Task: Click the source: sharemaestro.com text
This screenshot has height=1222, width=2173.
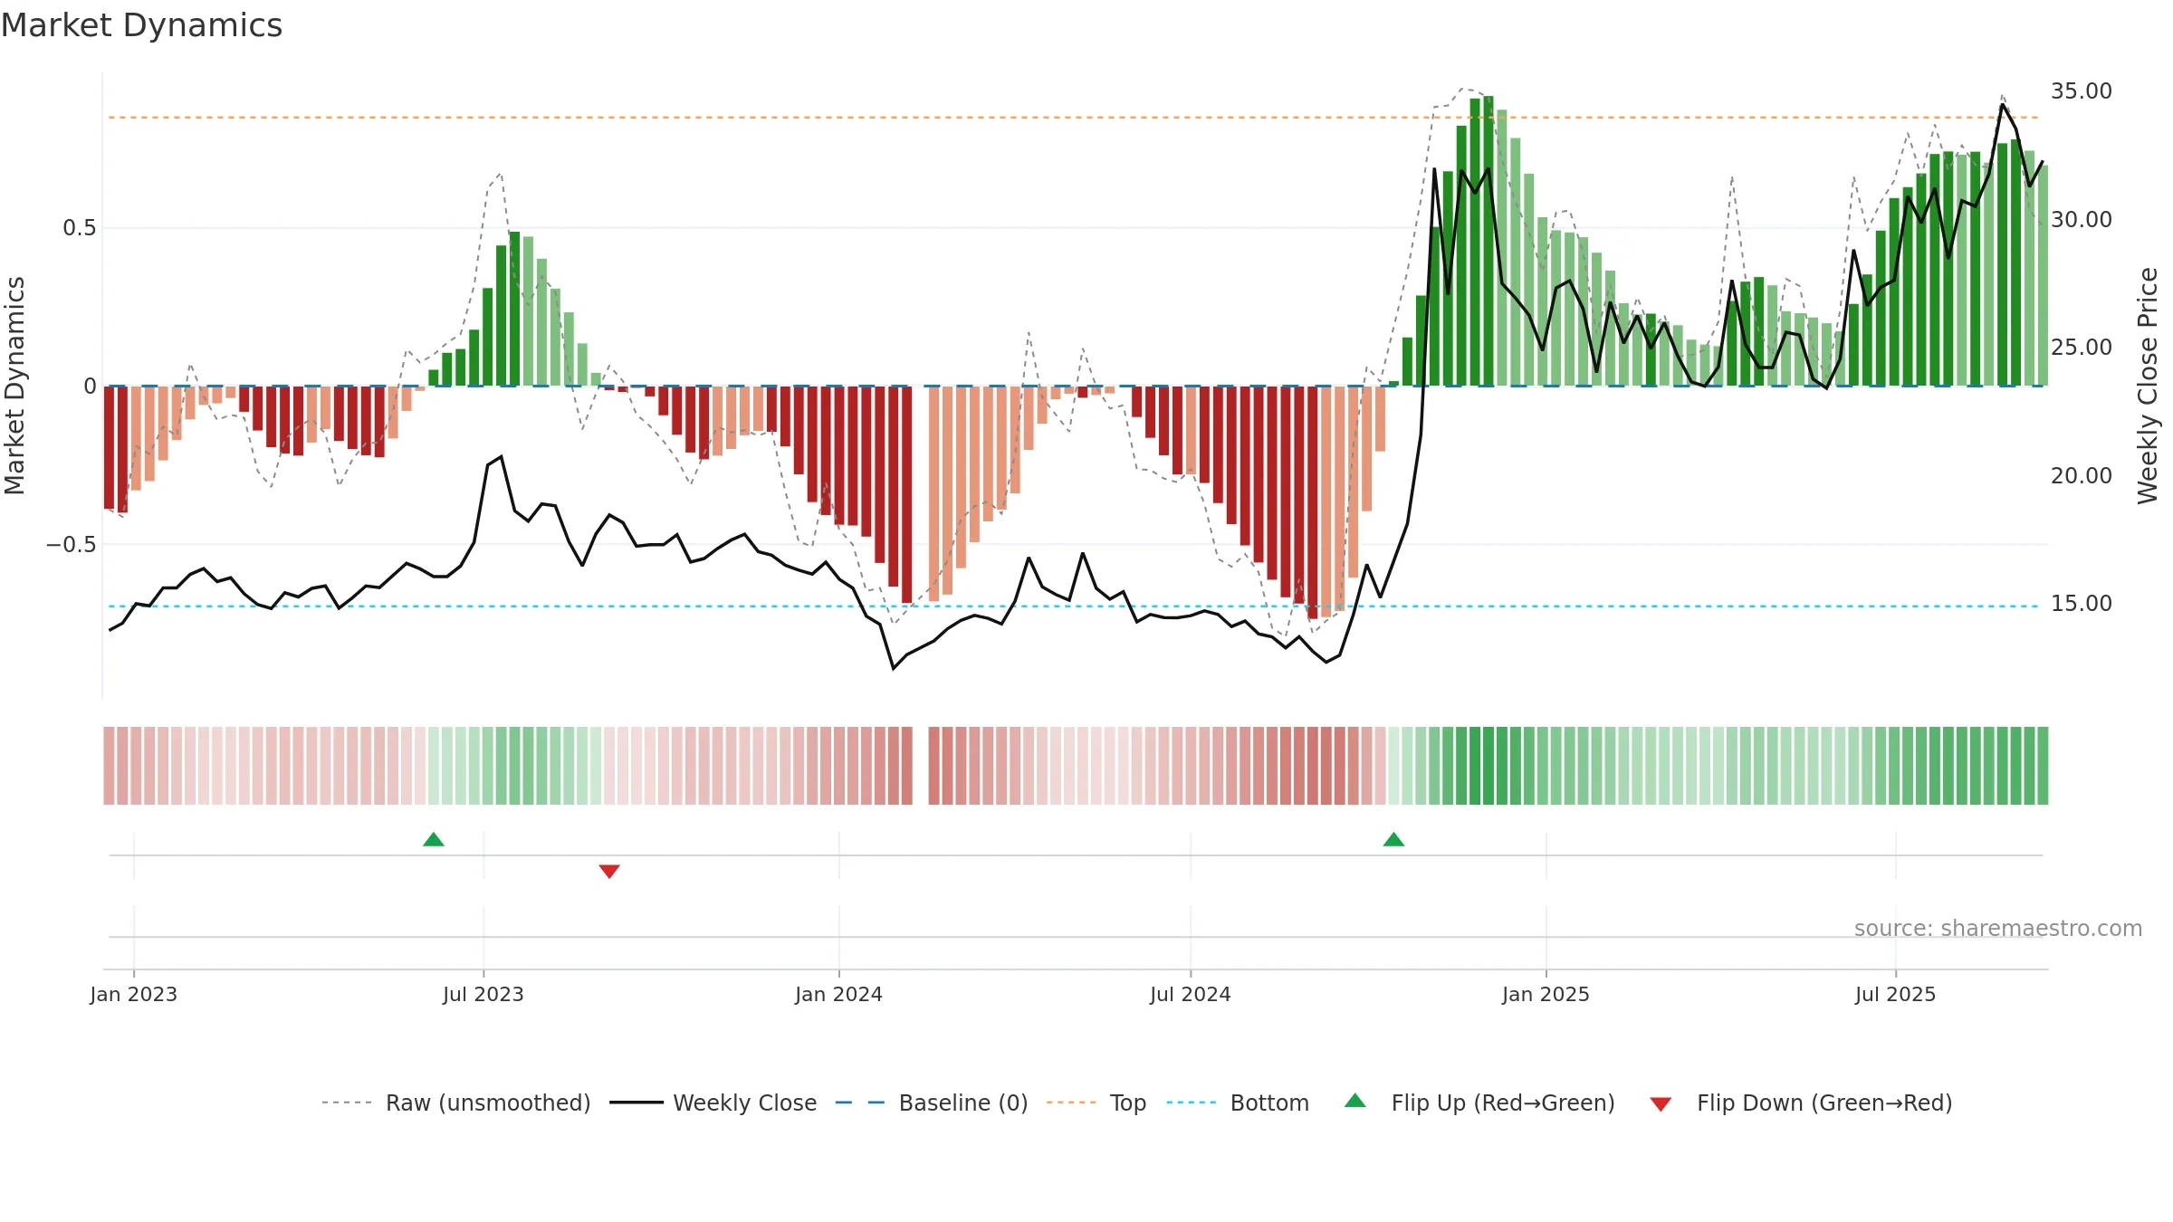Action: 1998,929
